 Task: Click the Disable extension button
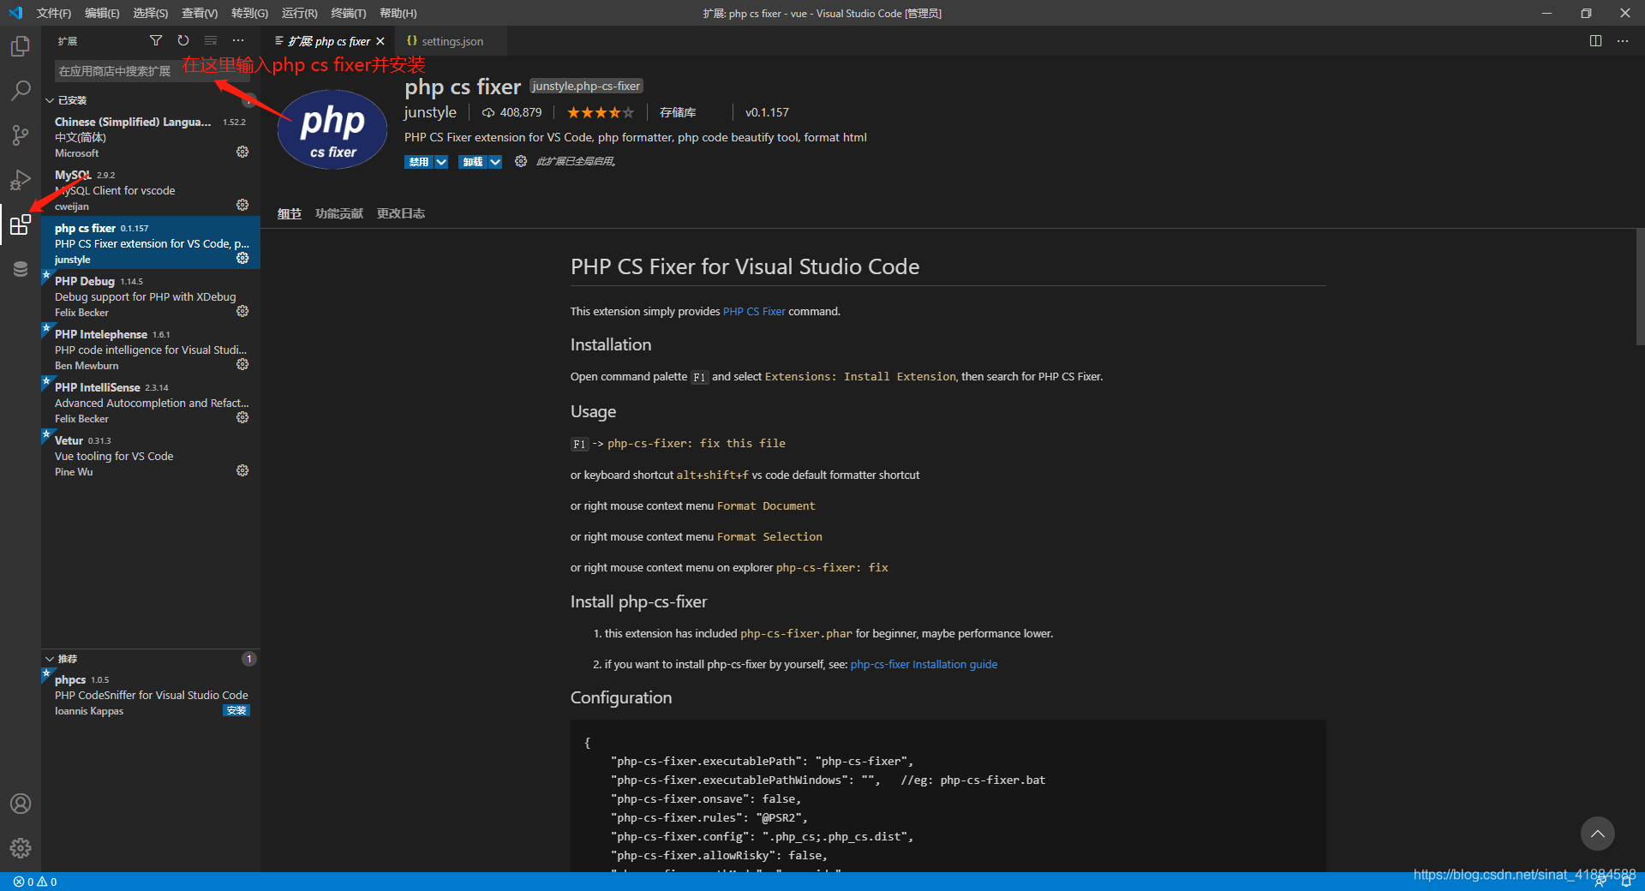(419, 162)
